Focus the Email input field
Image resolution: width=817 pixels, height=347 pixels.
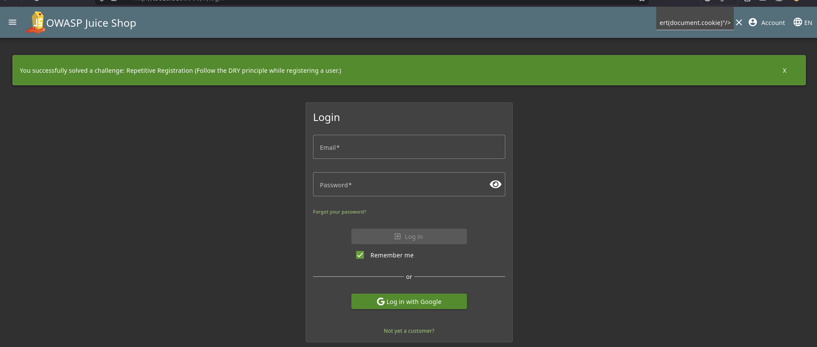coord(409,147)
